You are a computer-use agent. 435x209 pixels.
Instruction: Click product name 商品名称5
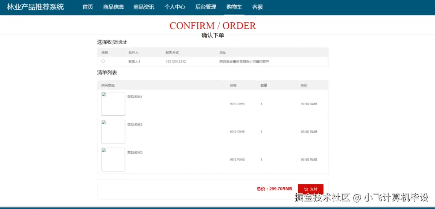pos(135,152)
